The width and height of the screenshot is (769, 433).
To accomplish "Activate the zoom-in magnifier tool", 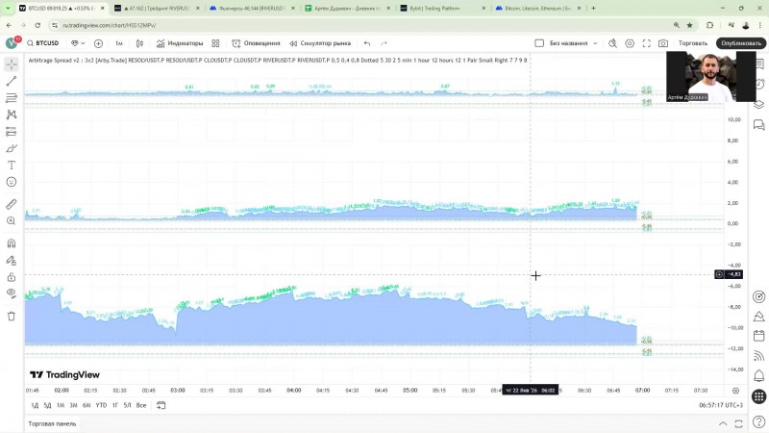I will (x=12, y=221).
